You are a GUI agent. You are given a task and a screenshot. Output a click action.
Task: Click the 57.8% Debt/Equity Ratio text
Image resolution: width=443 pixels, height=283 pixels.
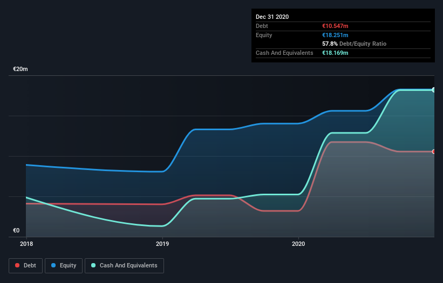pyautogui.click(x=355, y=44)
